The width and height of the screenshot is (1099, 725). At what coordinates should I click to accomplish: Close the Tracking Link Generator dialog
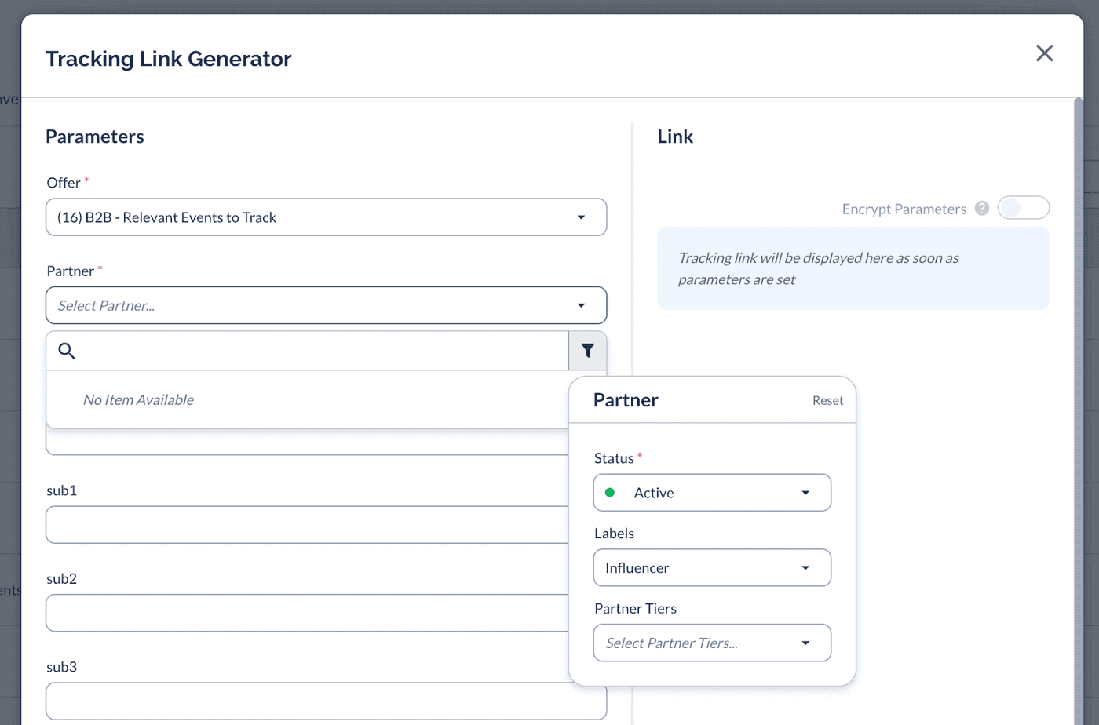click(1044, 53)
